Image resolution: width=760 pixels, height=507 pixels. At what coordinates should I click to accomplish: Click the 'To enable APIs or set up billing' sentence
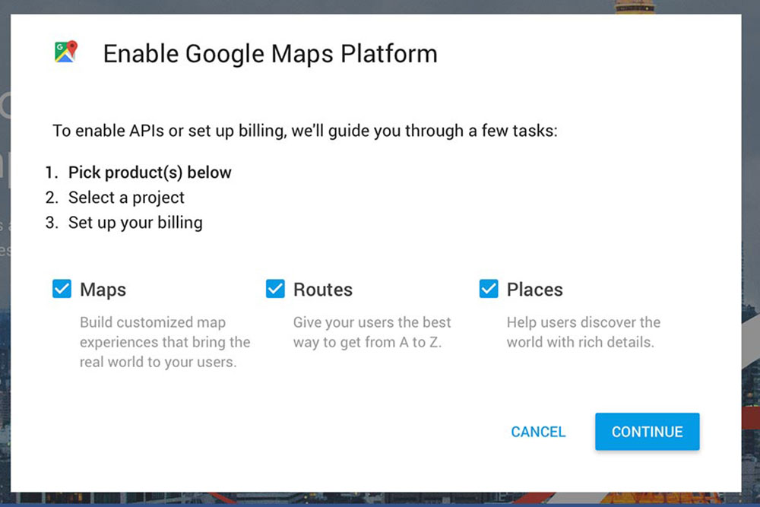(x=305, y=131)
